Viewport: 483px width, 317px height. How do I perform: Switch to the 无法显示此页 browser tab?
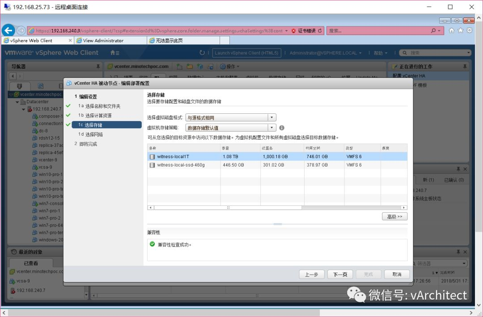point(184,41)
